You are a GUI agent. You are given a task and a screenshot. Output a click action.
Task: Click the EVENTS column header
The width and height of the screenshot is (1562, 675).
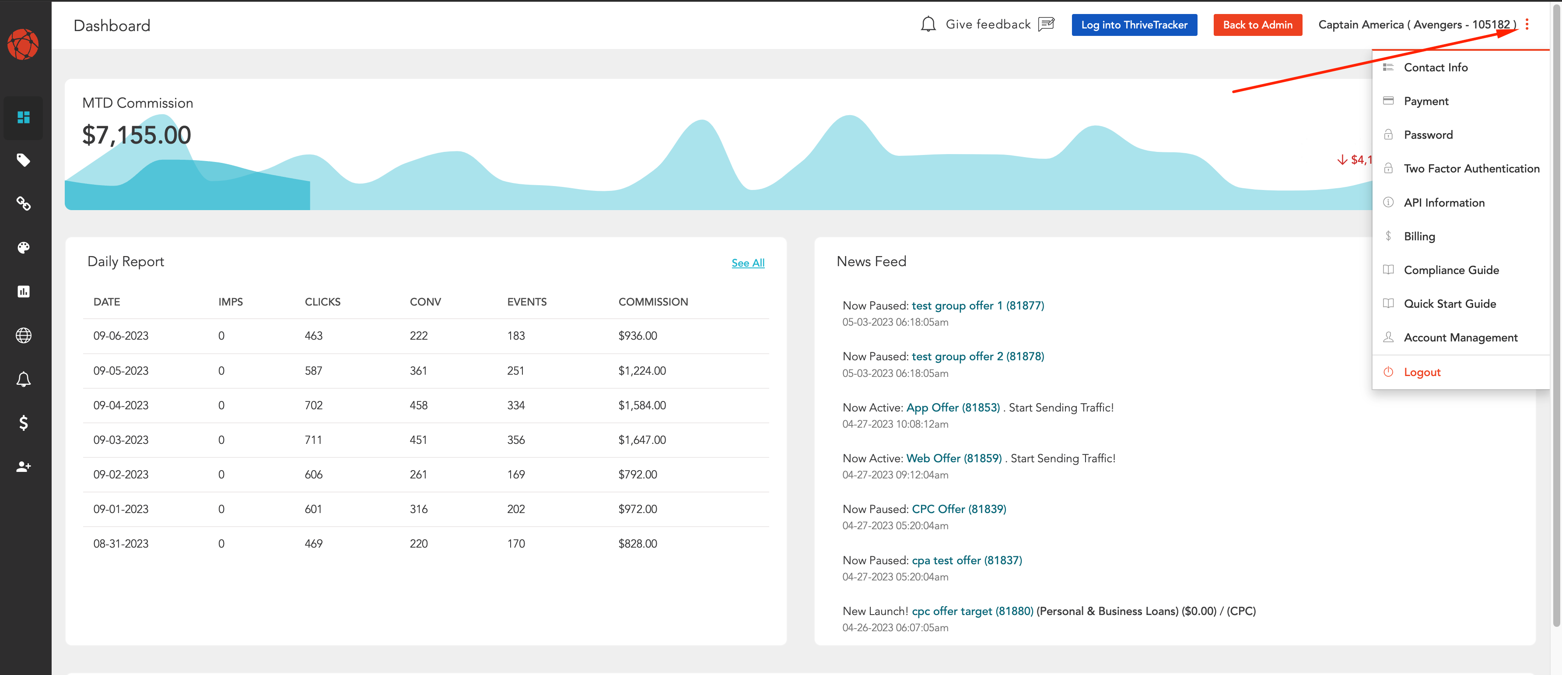(x=526, y=302)
